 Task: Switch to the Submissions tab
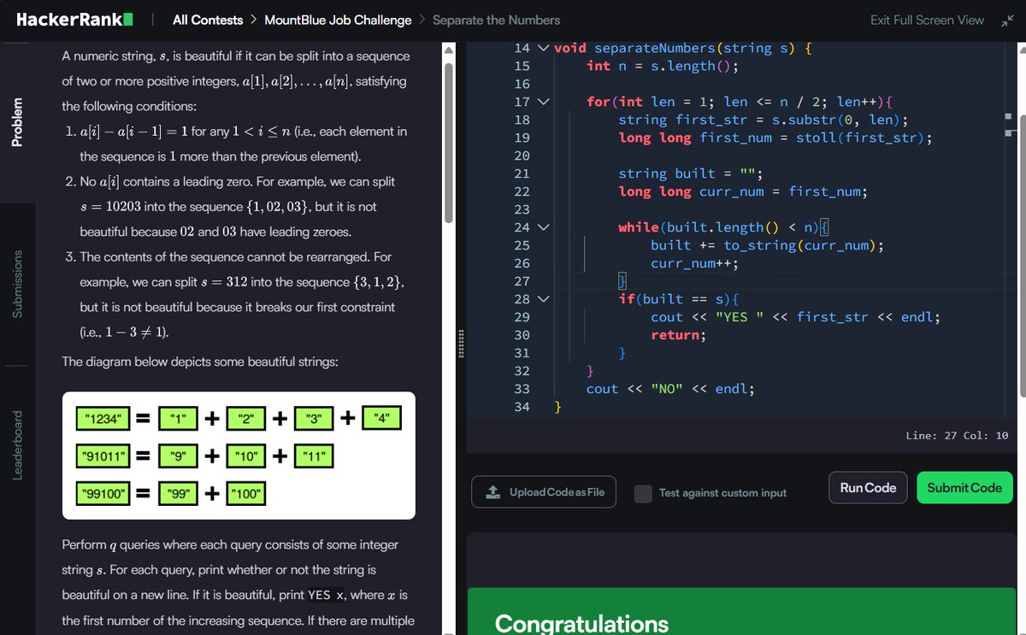click(x=17, y=284)
